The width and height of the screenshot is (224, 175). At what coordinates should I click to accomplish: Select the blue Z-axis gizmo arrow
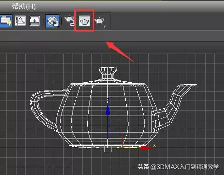point(108,109)
